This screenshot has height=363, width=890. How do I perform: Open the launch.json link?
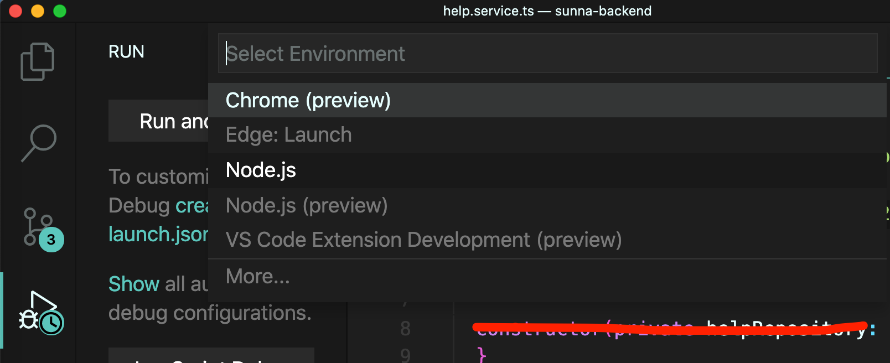point(158,234)
